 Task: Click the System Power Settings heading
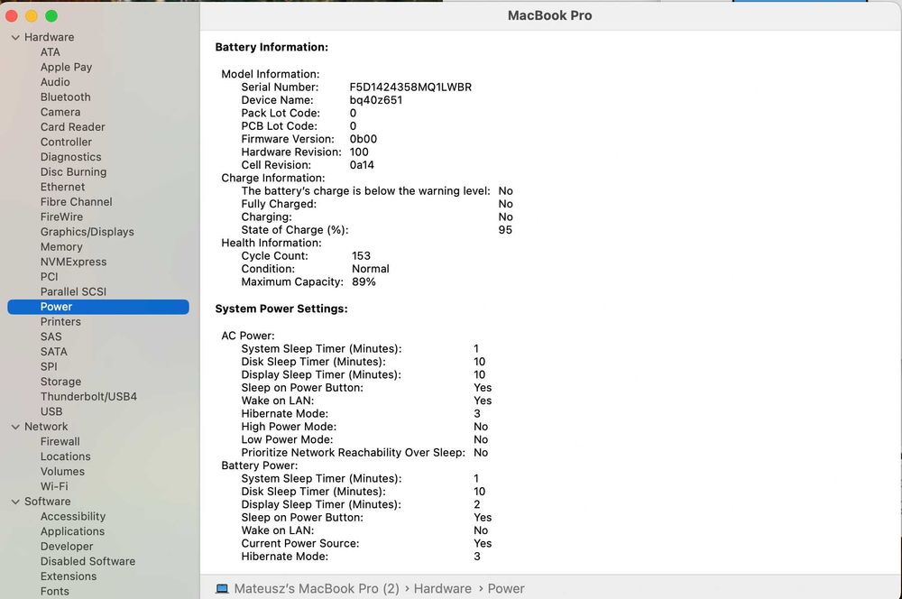pos(281,309)
